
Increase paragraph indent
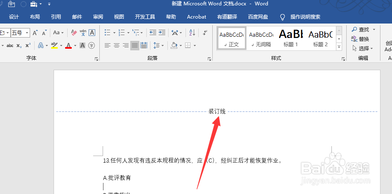tap(162, 33)
